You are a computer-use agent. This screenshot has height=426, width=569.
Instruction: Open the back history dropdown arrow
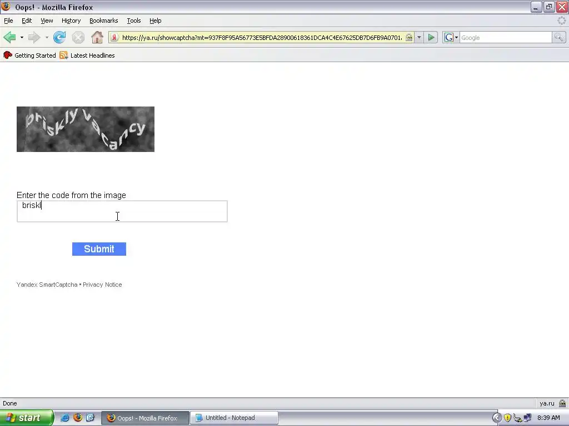pyautogui.click(x=22, y=37)
